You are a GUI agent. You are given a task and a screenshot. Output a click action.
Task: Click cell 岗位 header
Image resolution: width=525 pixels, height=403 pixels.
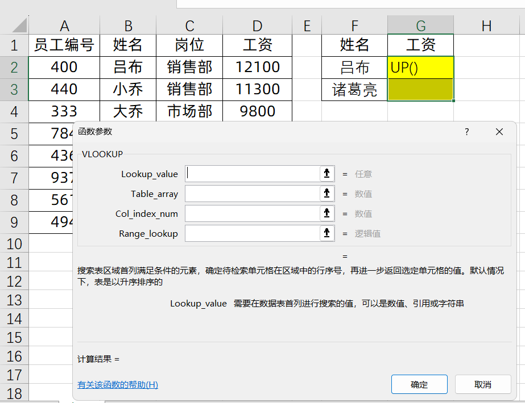189,45
